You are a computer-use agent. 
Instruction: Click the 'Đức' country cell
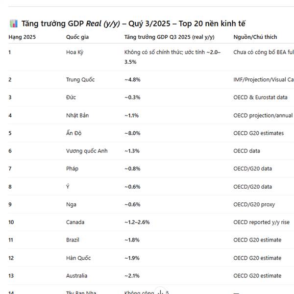(x=71, y=98)
